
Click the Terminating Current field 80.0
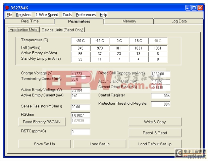coord(81,79)
